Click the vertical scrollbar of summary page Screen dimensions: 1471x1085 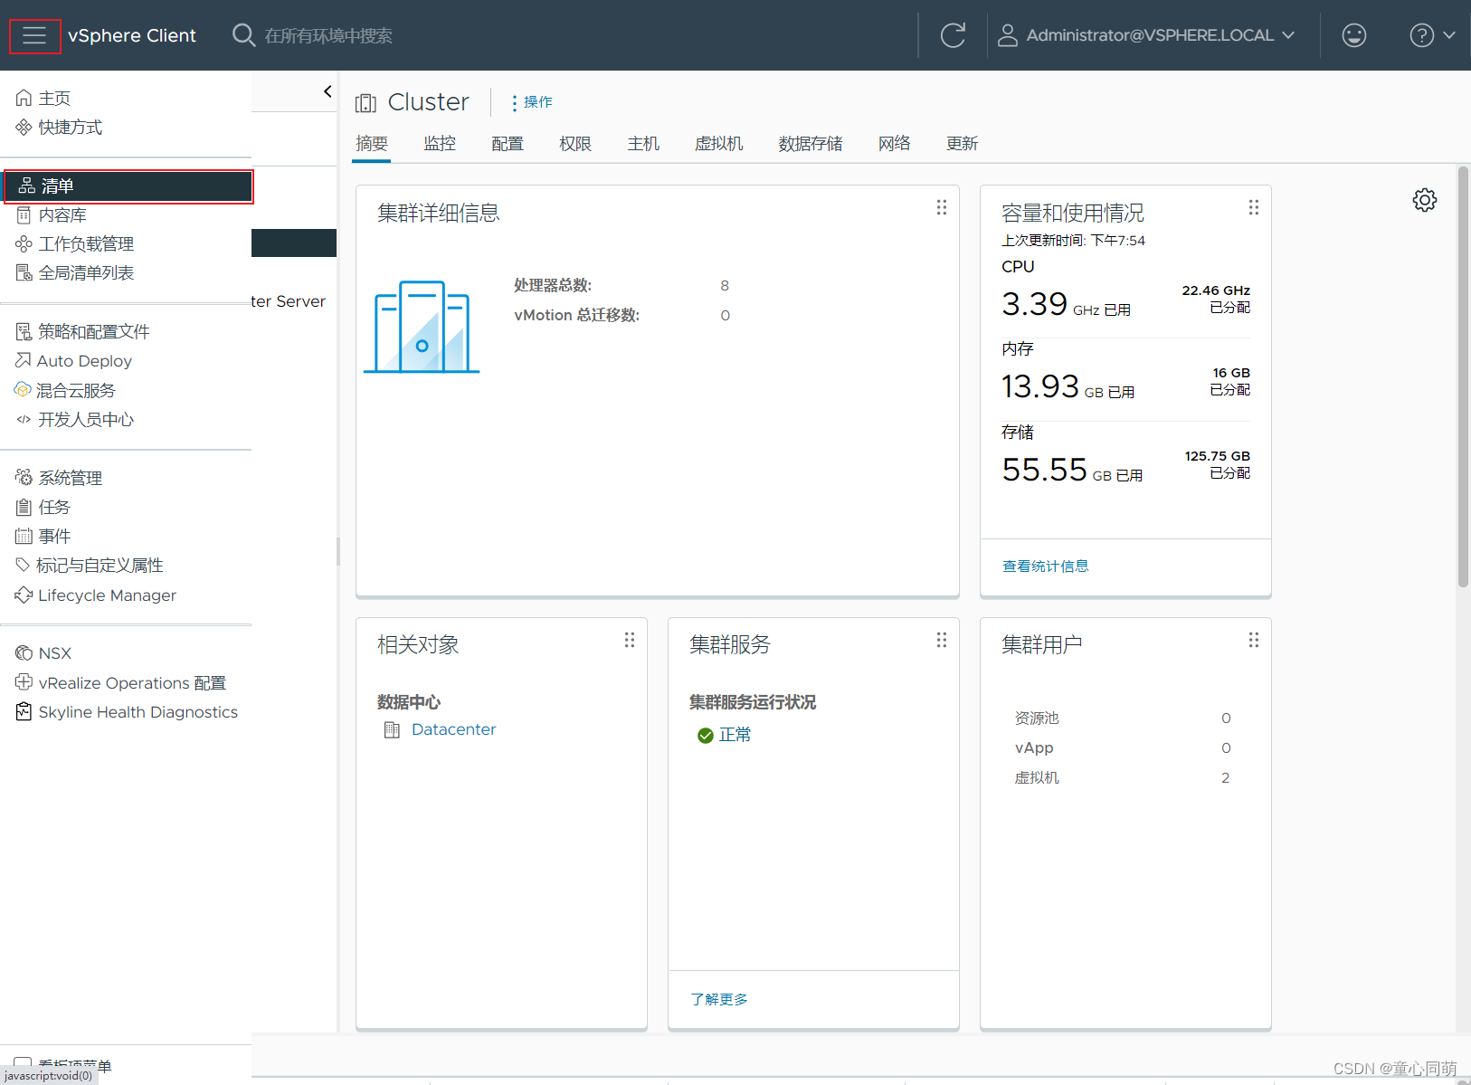pyautogui.click(x=1463, y=376)
